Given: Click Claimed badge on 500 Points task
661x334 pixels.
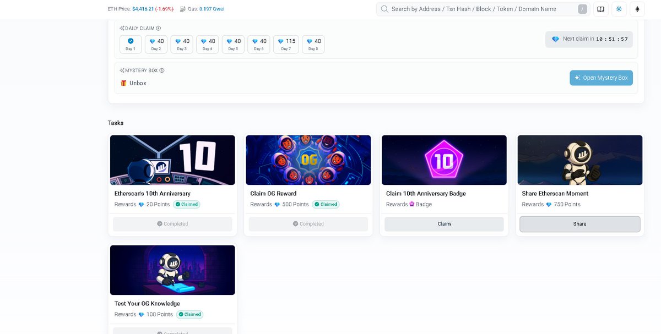Looking at the screenshot, I should click(x=326, y=204).
